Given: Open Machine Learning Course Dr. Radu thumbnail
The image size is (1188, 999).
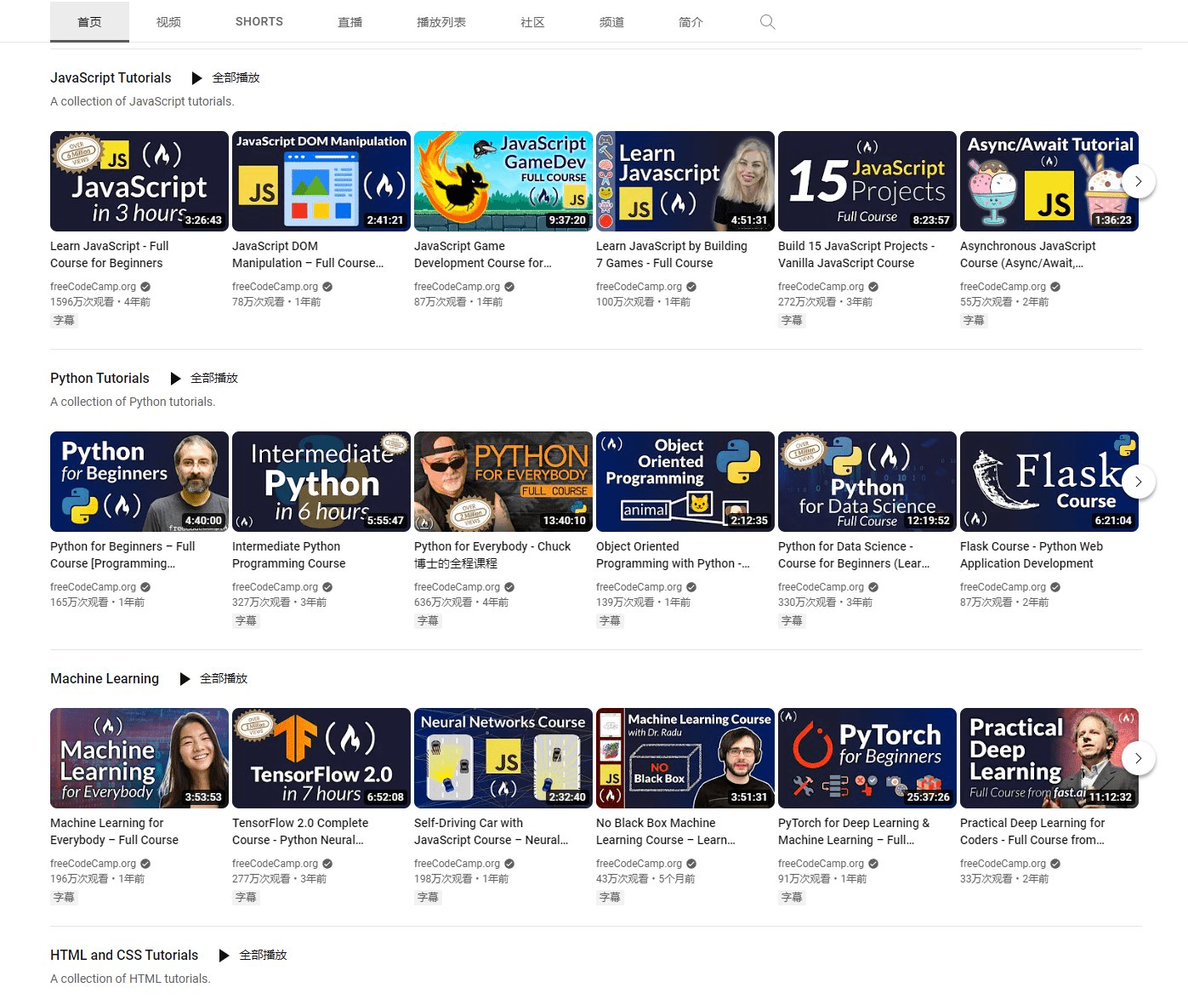Looking at the screenshot, I should pyautogui.click(x=685, y=758).
